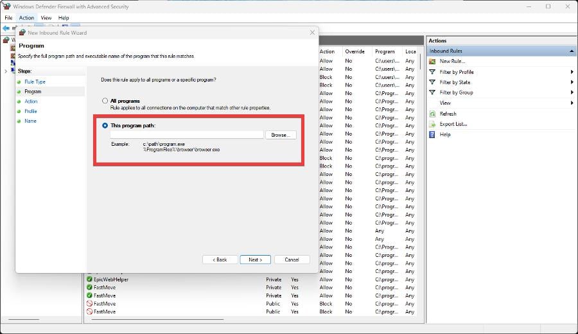Click the app icon in the title bar
The width and height of the screenshot is (578, 334).
coord(6,6)
